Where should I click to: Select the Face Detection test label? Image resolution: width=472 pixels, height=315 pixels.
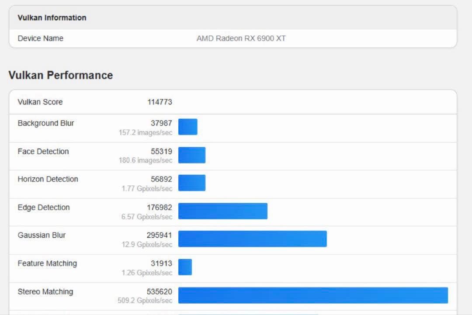tap(43, 152)
